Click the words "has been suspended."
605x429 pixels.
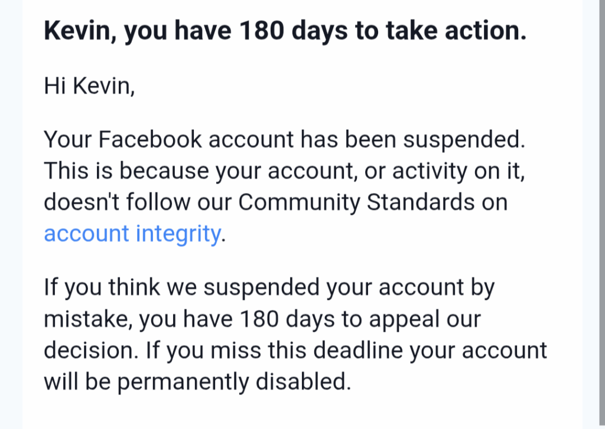tap(412, 140)
